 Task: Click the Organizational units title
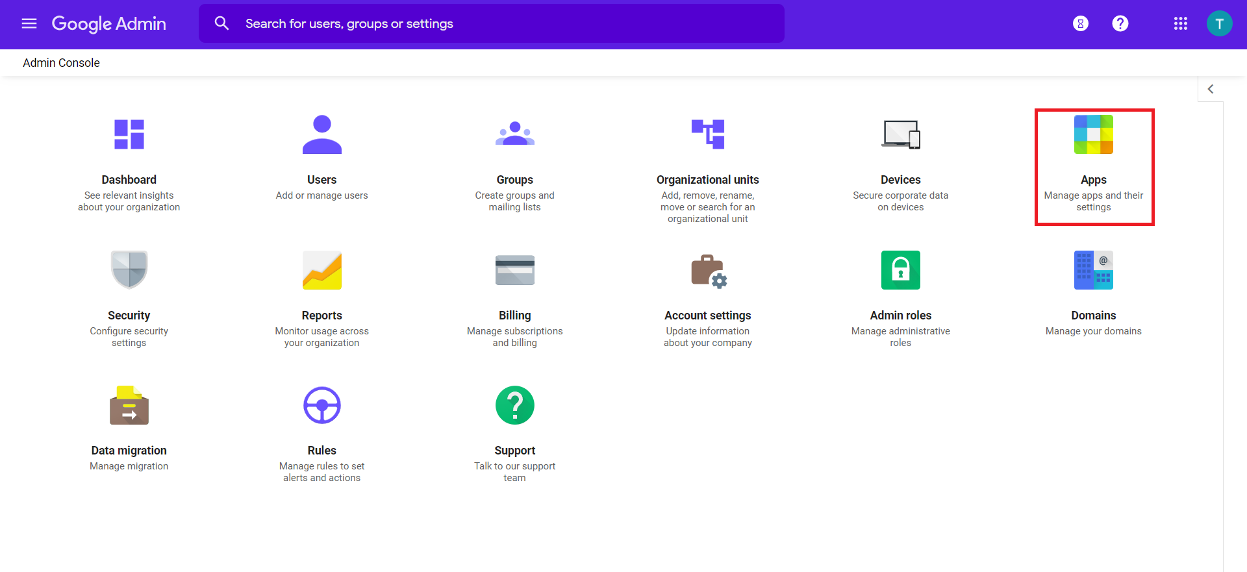click(708, 180)
